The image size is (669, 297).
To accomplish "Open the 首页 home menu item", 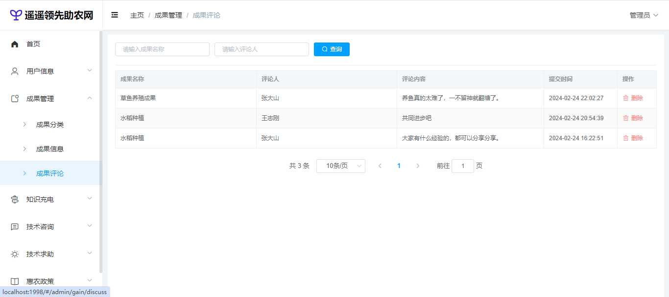I will tap(33, 44).
